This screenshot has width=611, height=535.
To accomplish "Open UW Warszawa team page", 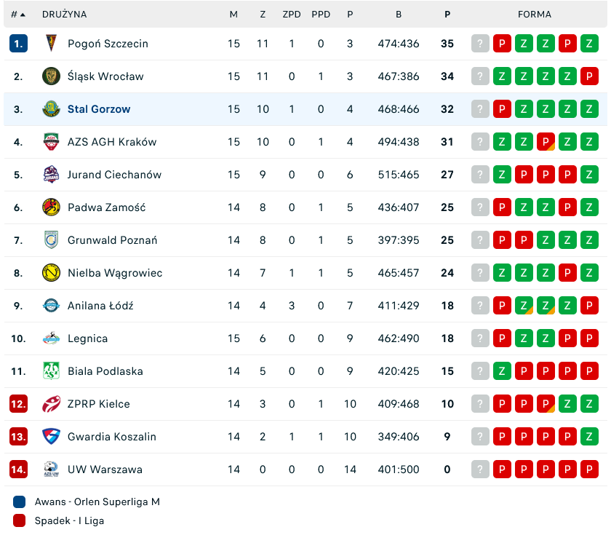I will coord(105,469).
